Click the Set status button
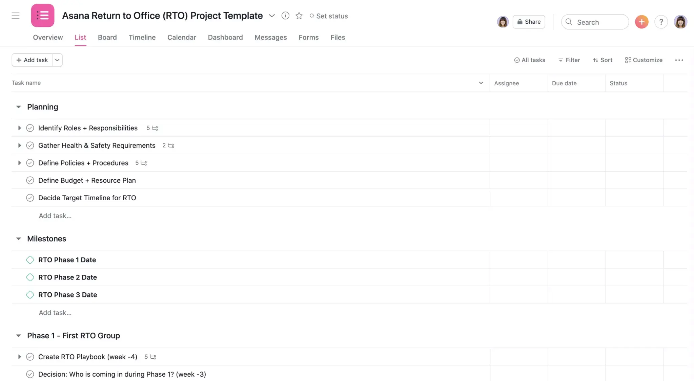Screen dimensions: 694x381 coord(328,16)
